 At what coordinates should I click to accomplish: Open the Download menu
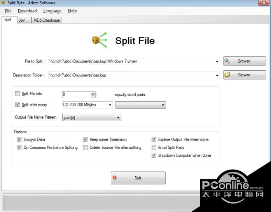pyautogui.click(x=27, y=11)
